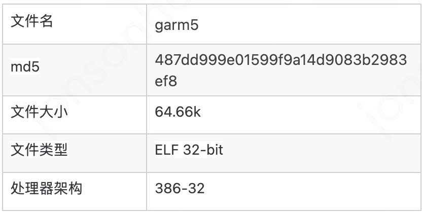Select the 386-32 architecture value
The width and height of the screenshot is (422, 212).
click(x=180, y=189)
